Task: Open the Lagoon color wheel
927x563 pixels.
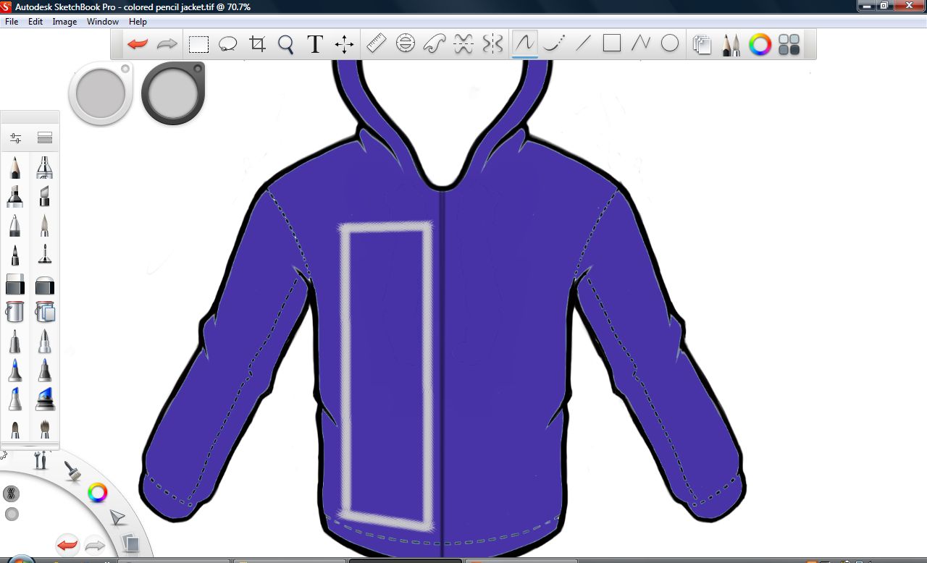Action: 98,494
